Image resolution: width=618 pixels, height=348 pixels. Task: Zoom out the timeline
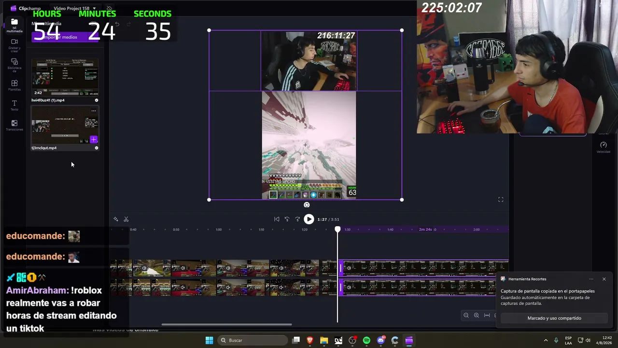(x=466, y=316)
